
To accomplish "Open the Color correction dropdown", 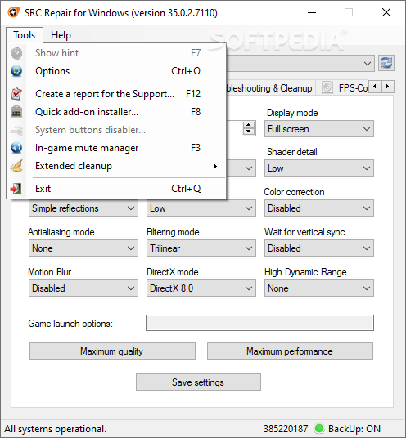I will pos(319,208).
